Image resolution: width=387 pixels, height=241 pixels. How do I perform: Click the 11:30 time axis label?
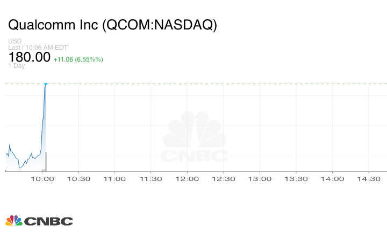[151, 179]
